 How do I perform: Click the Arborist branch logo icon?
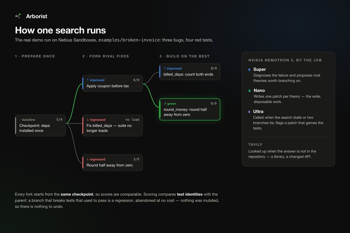click(18, 16)
